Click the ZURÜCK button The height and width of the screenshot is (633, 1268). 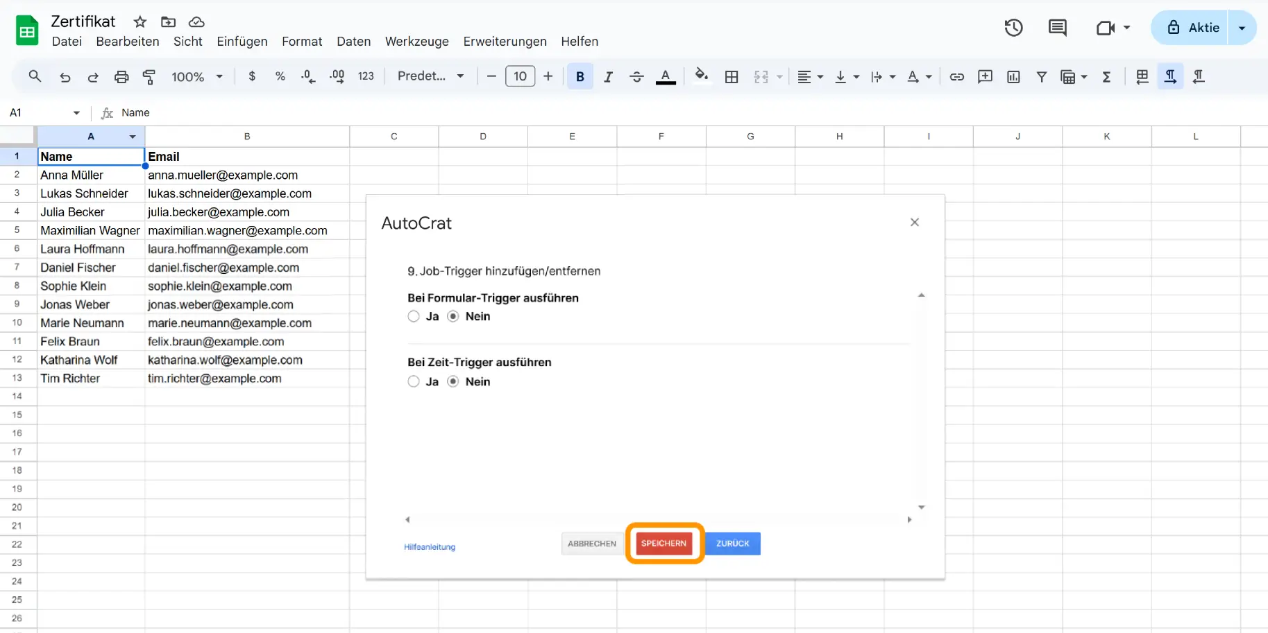733,544
